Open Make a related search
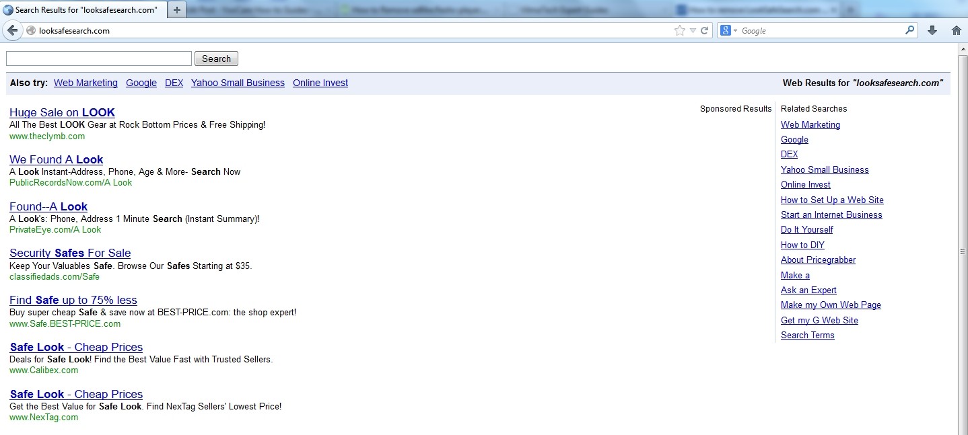 coord(795,275)
